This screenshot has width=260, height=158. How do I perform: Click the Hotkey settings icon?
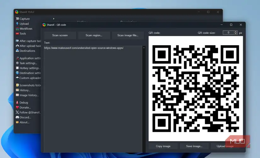(x=17, y=68)
